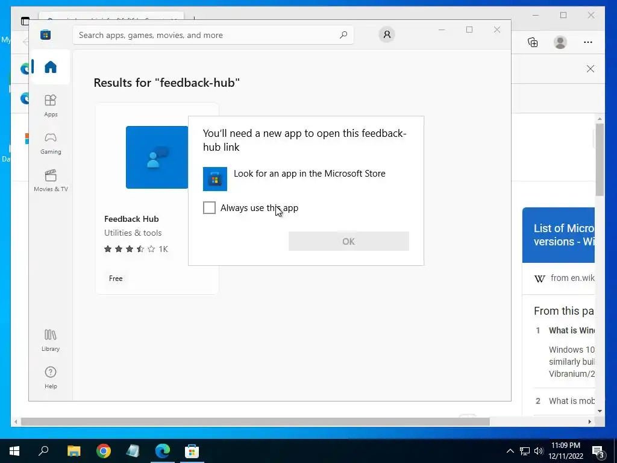
Task: Go to Gaming in the Store sidebar
Action: point(51,143)
